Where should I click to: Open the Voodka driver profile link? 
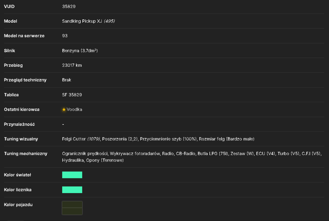(x=74, y=110)
